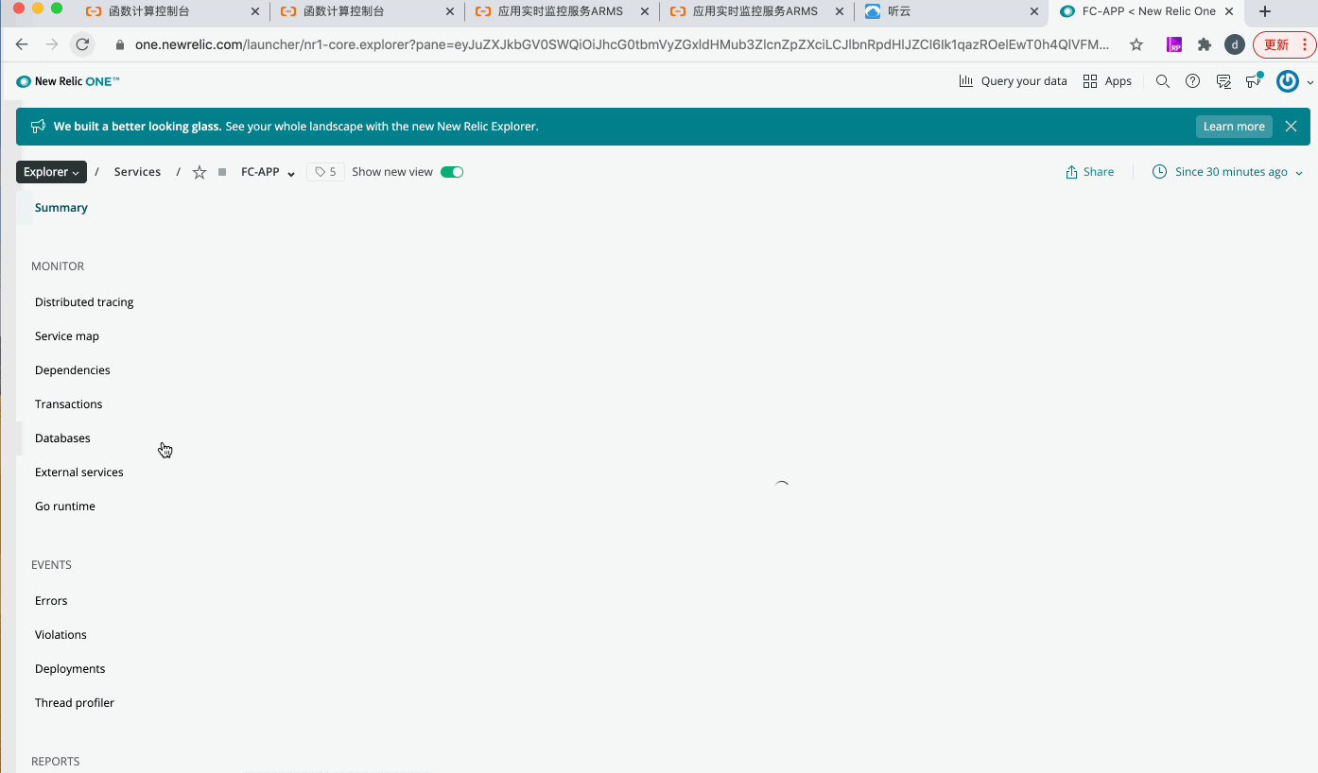Switch to the 听云 tab
Image resolution: width=1318 pixels, height=773 pixels.
(950, 11)
